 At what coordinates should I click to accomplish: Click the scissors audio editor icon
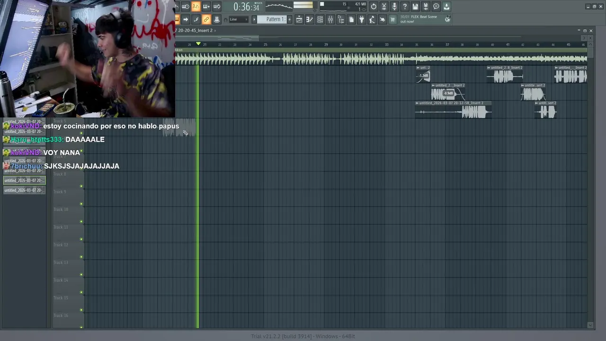384,7
